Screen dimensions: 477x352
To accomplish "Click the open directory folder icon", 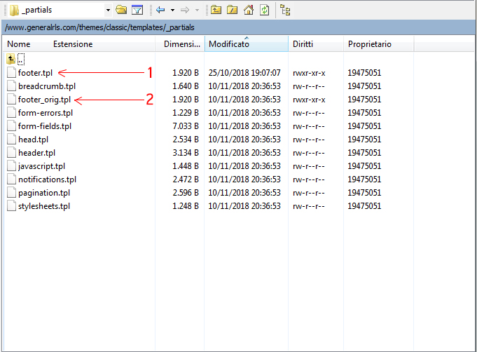I will (121, 10).
